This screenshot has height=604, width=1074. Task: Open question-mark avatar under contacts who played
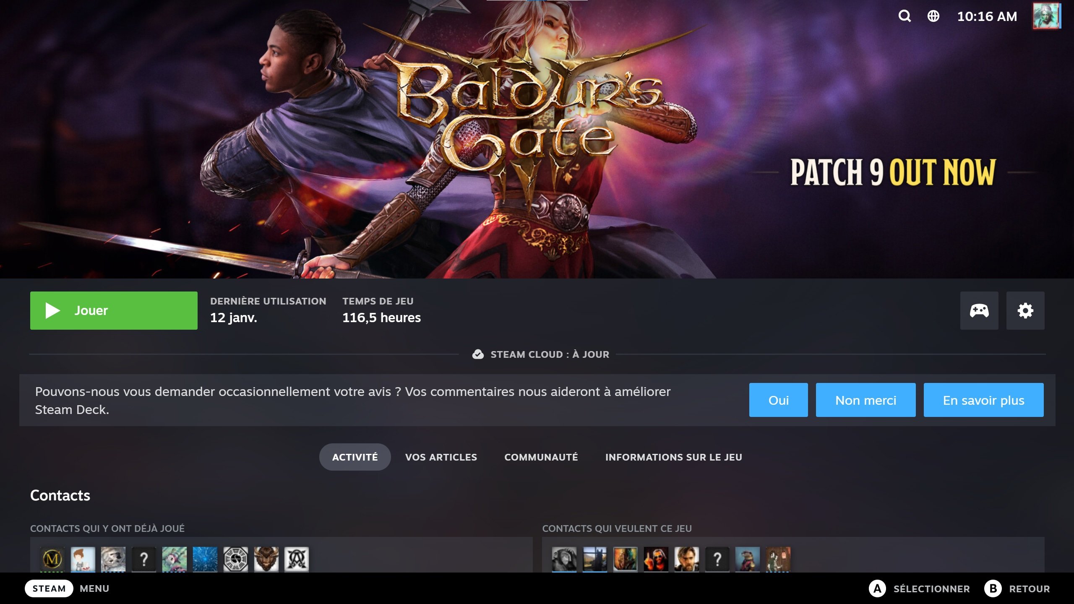tap(144, 559)
